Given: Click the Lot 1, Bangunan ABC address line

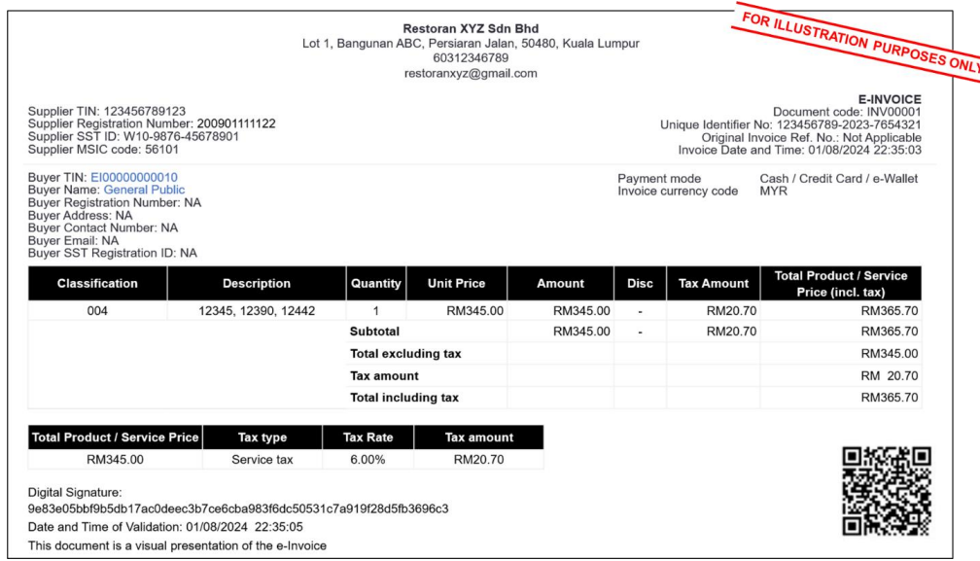Looking at the screenshot, I should point(471,44).
